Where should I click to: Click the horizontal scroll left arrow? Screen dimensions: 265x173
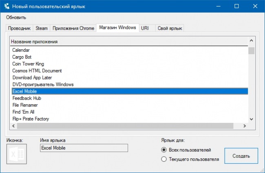(x=13, y=126)
